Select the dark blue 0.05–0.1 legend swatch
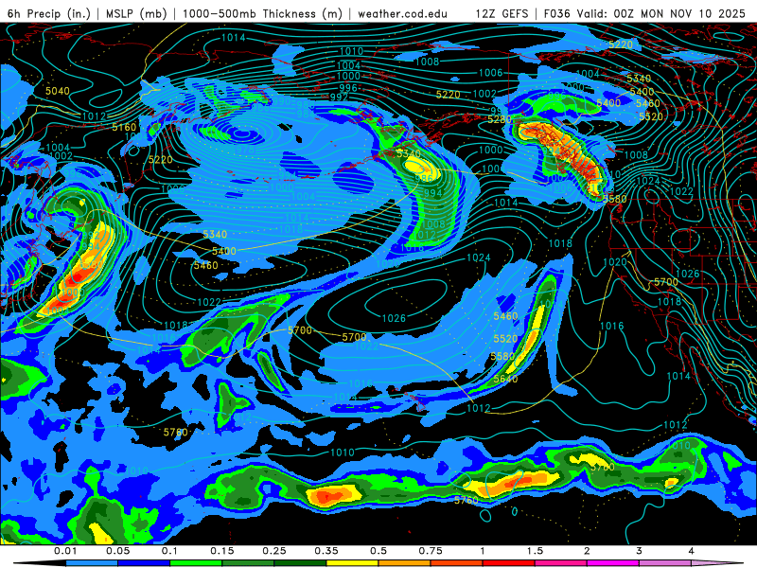Viewport: 757px width, 568px height. click(144, 563)
